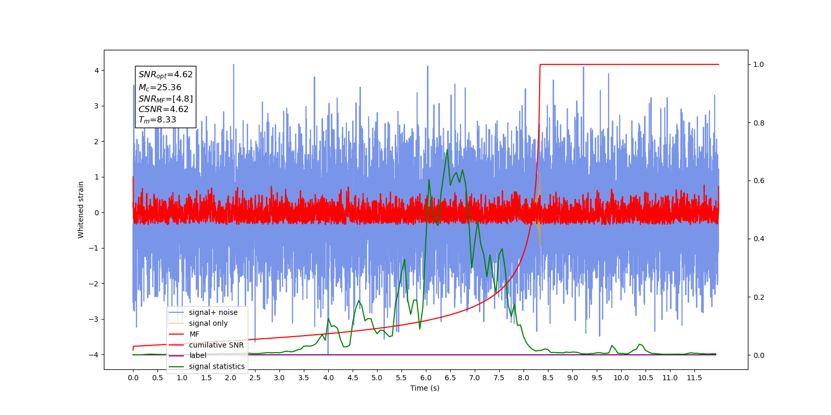
Task: Click the x-axis tick label 11.5
Action: point(694,378)
